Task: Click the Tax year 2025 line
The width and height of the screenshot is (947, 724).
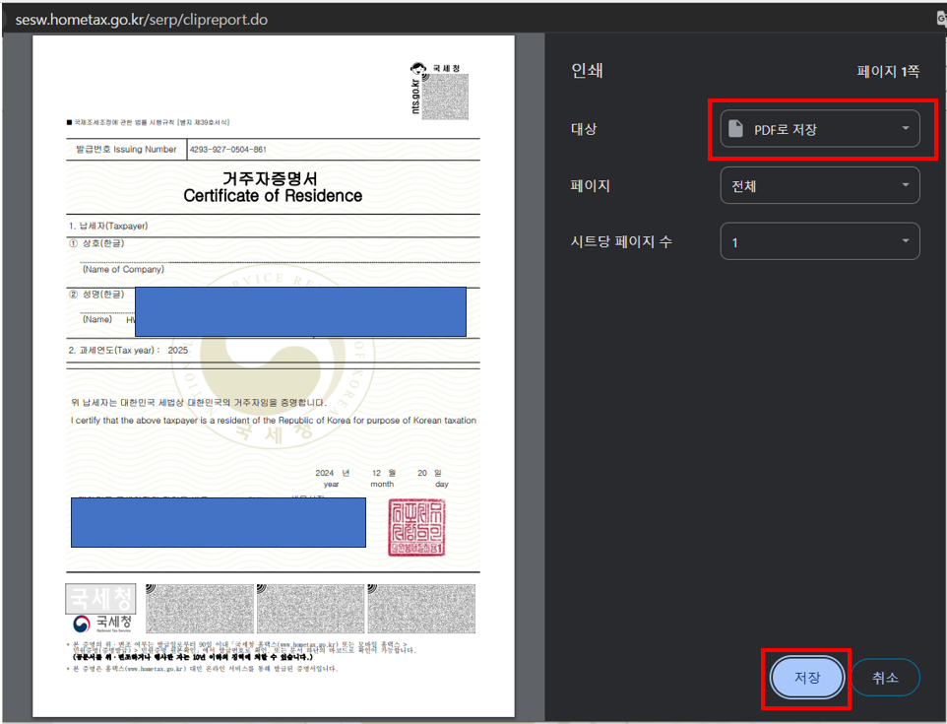Action: (x=128, y=351)
